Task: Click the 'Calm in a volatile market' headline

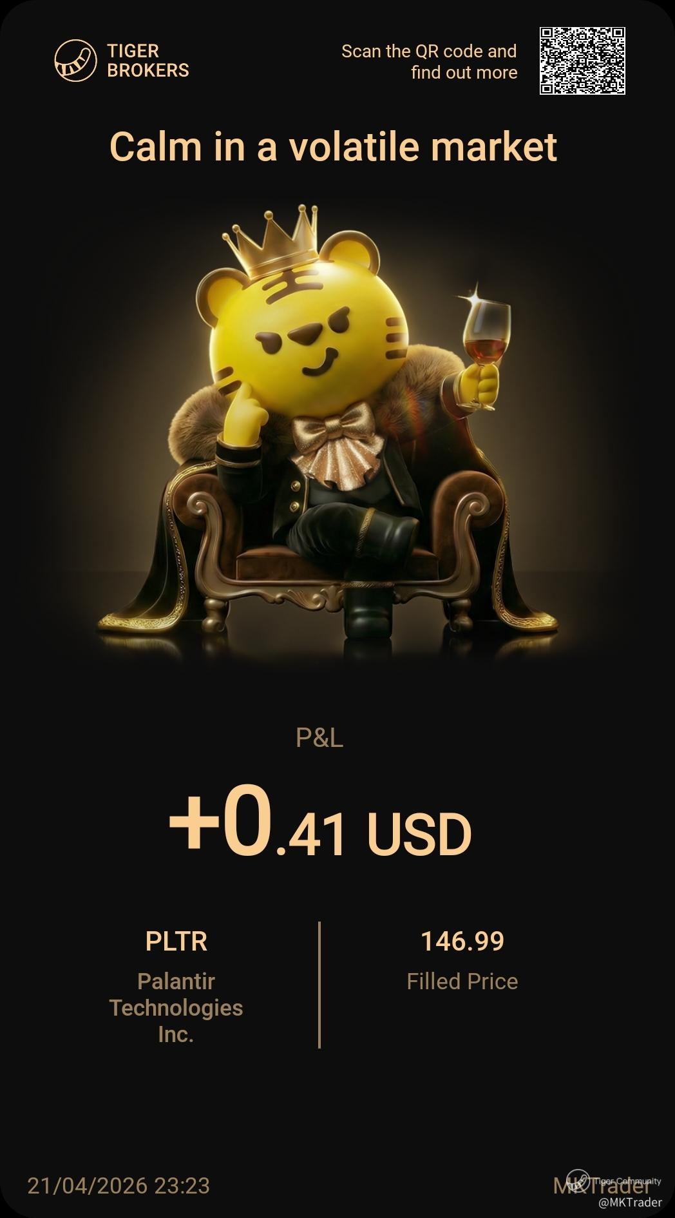Action: 333,146
